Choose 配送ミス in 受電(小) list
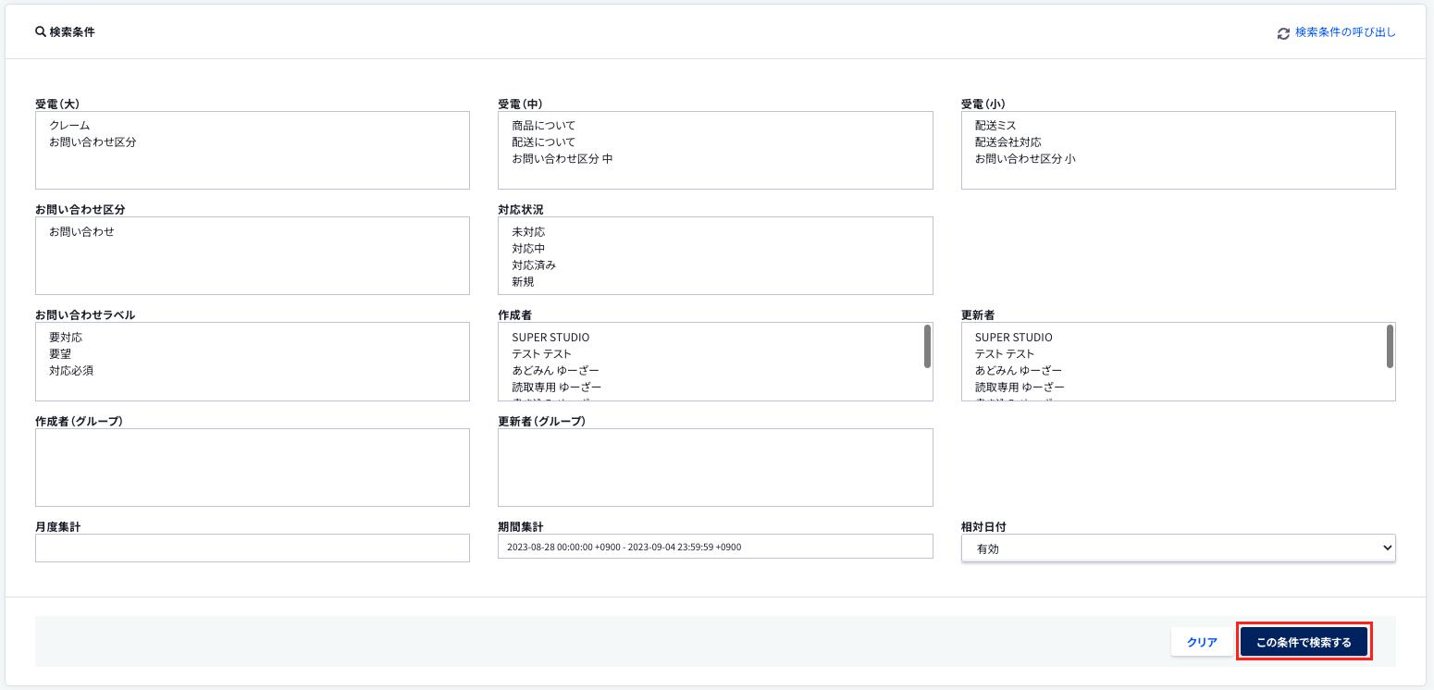The width and height of the screenshot is (1434, 690). click(995, 126)
